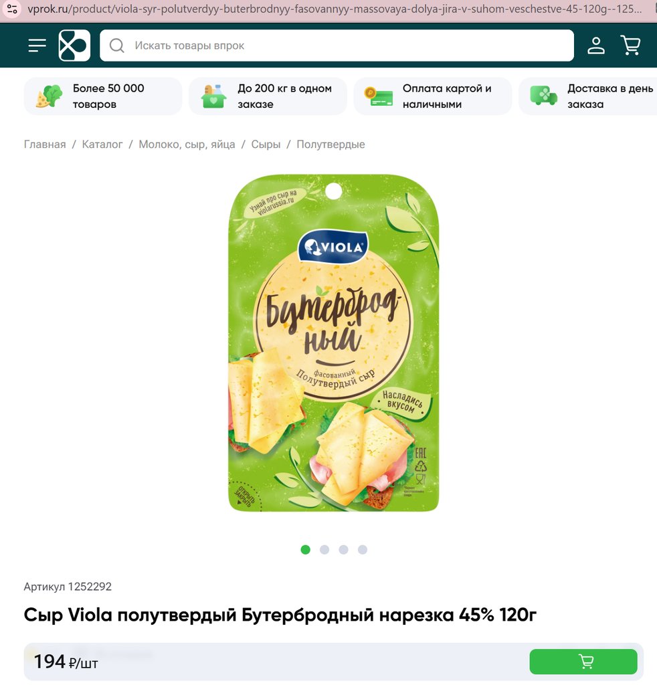Navigate to Молоко, сыр, яйца breadcrumb
657x685 pixels.
point(187,144)
